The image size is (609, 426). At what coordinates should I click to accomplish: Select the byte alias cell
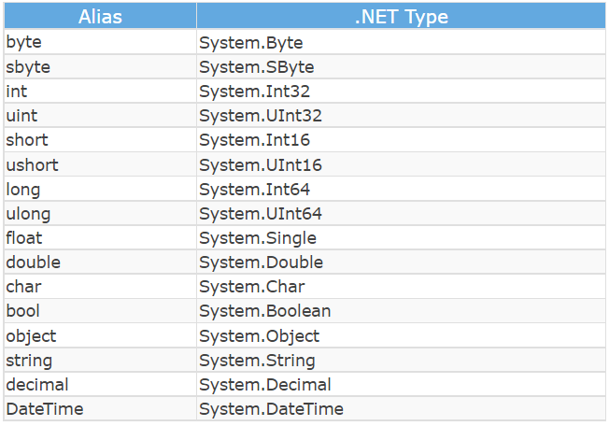pos(100,42)
